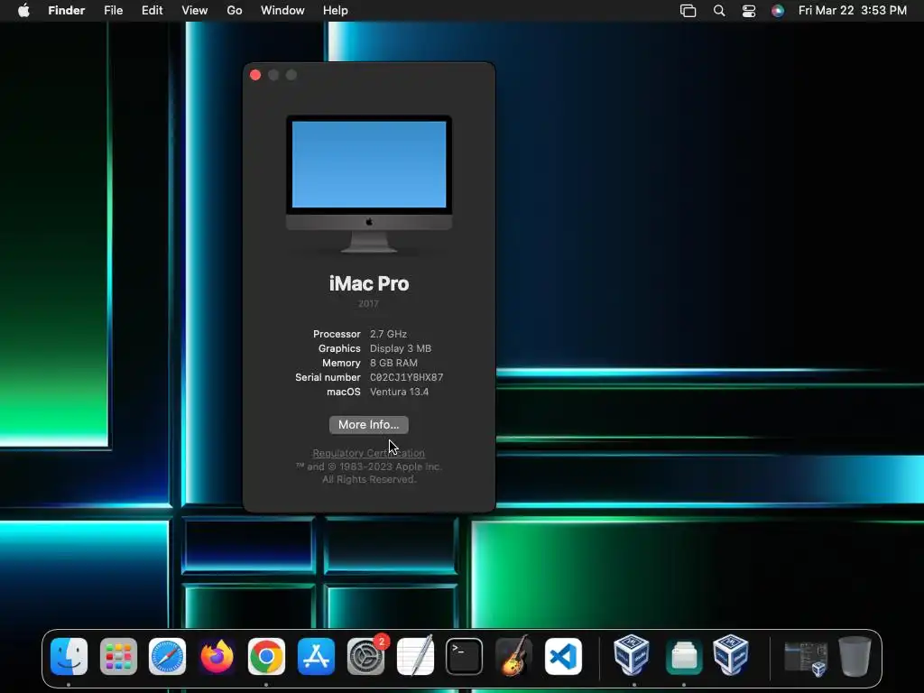Open Safari browser in the Dock
The height and width of the screenshot is (693, 924).
[167, 656]
